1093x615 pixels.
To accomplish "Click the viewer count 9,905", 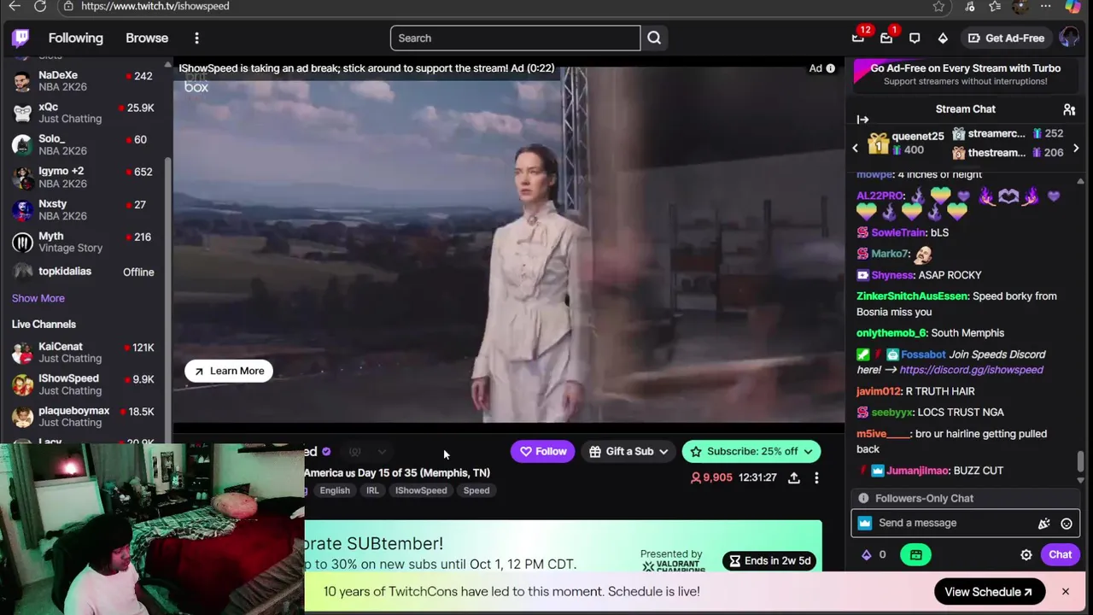I will (711, 477).
